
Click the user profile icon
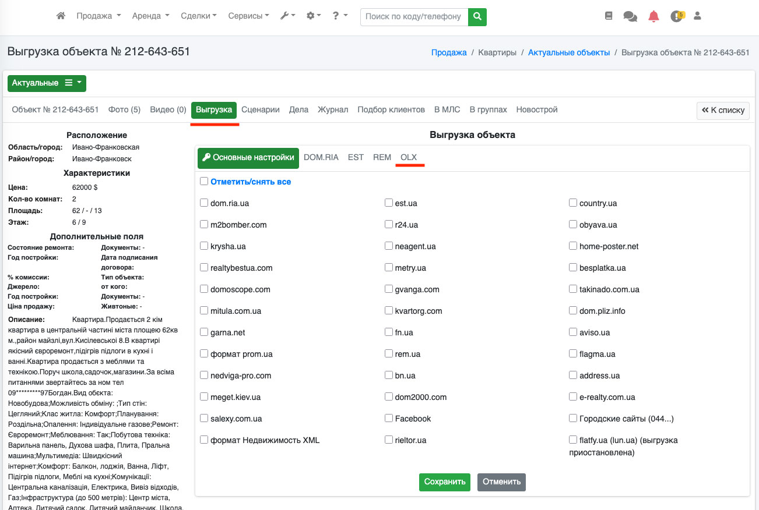coord(697,16)
